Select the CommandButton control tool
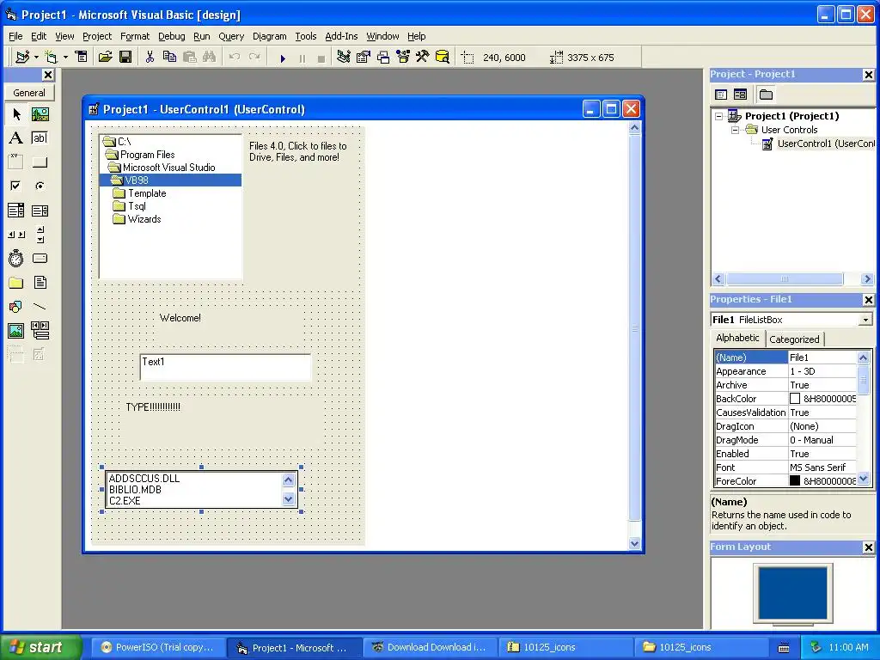 [40, 162]
